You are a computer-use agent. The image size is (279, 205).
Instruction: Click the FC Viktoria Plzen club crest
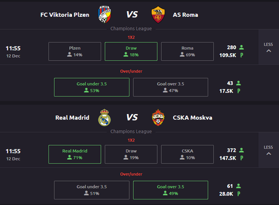coord(104,15)
